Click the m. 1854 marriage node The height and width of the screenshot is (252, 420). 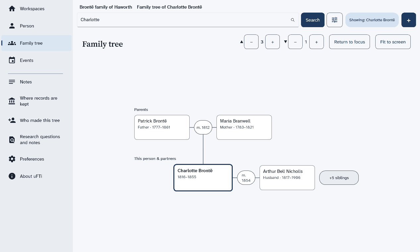click(246, 177)
